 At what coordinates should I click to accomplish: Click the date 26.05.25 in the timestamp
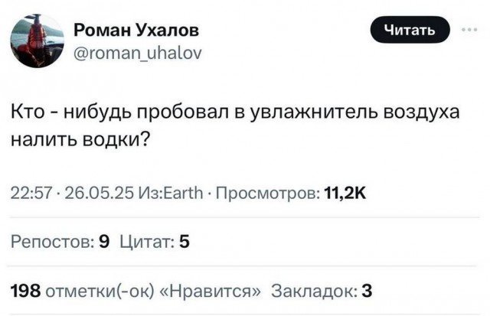100,193
